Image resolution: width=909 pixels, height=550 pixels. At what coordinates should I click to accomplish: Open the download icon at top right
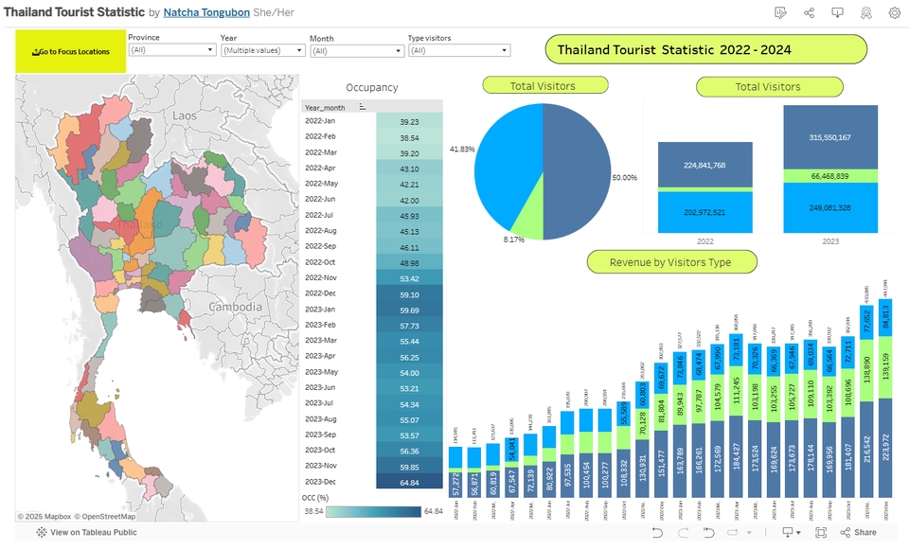point(838,12)
